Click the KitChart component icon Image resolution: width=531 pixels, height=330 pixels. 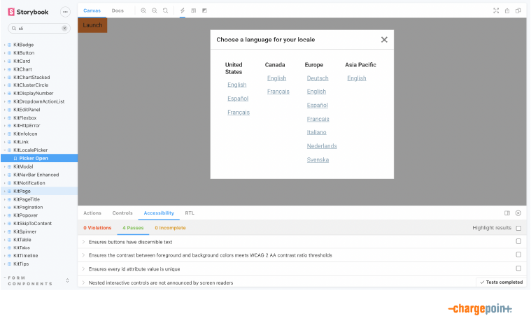[10, 69]
